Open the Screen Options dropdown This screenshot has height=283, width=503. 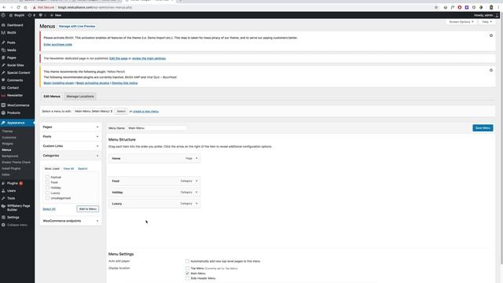coord(461,22)
